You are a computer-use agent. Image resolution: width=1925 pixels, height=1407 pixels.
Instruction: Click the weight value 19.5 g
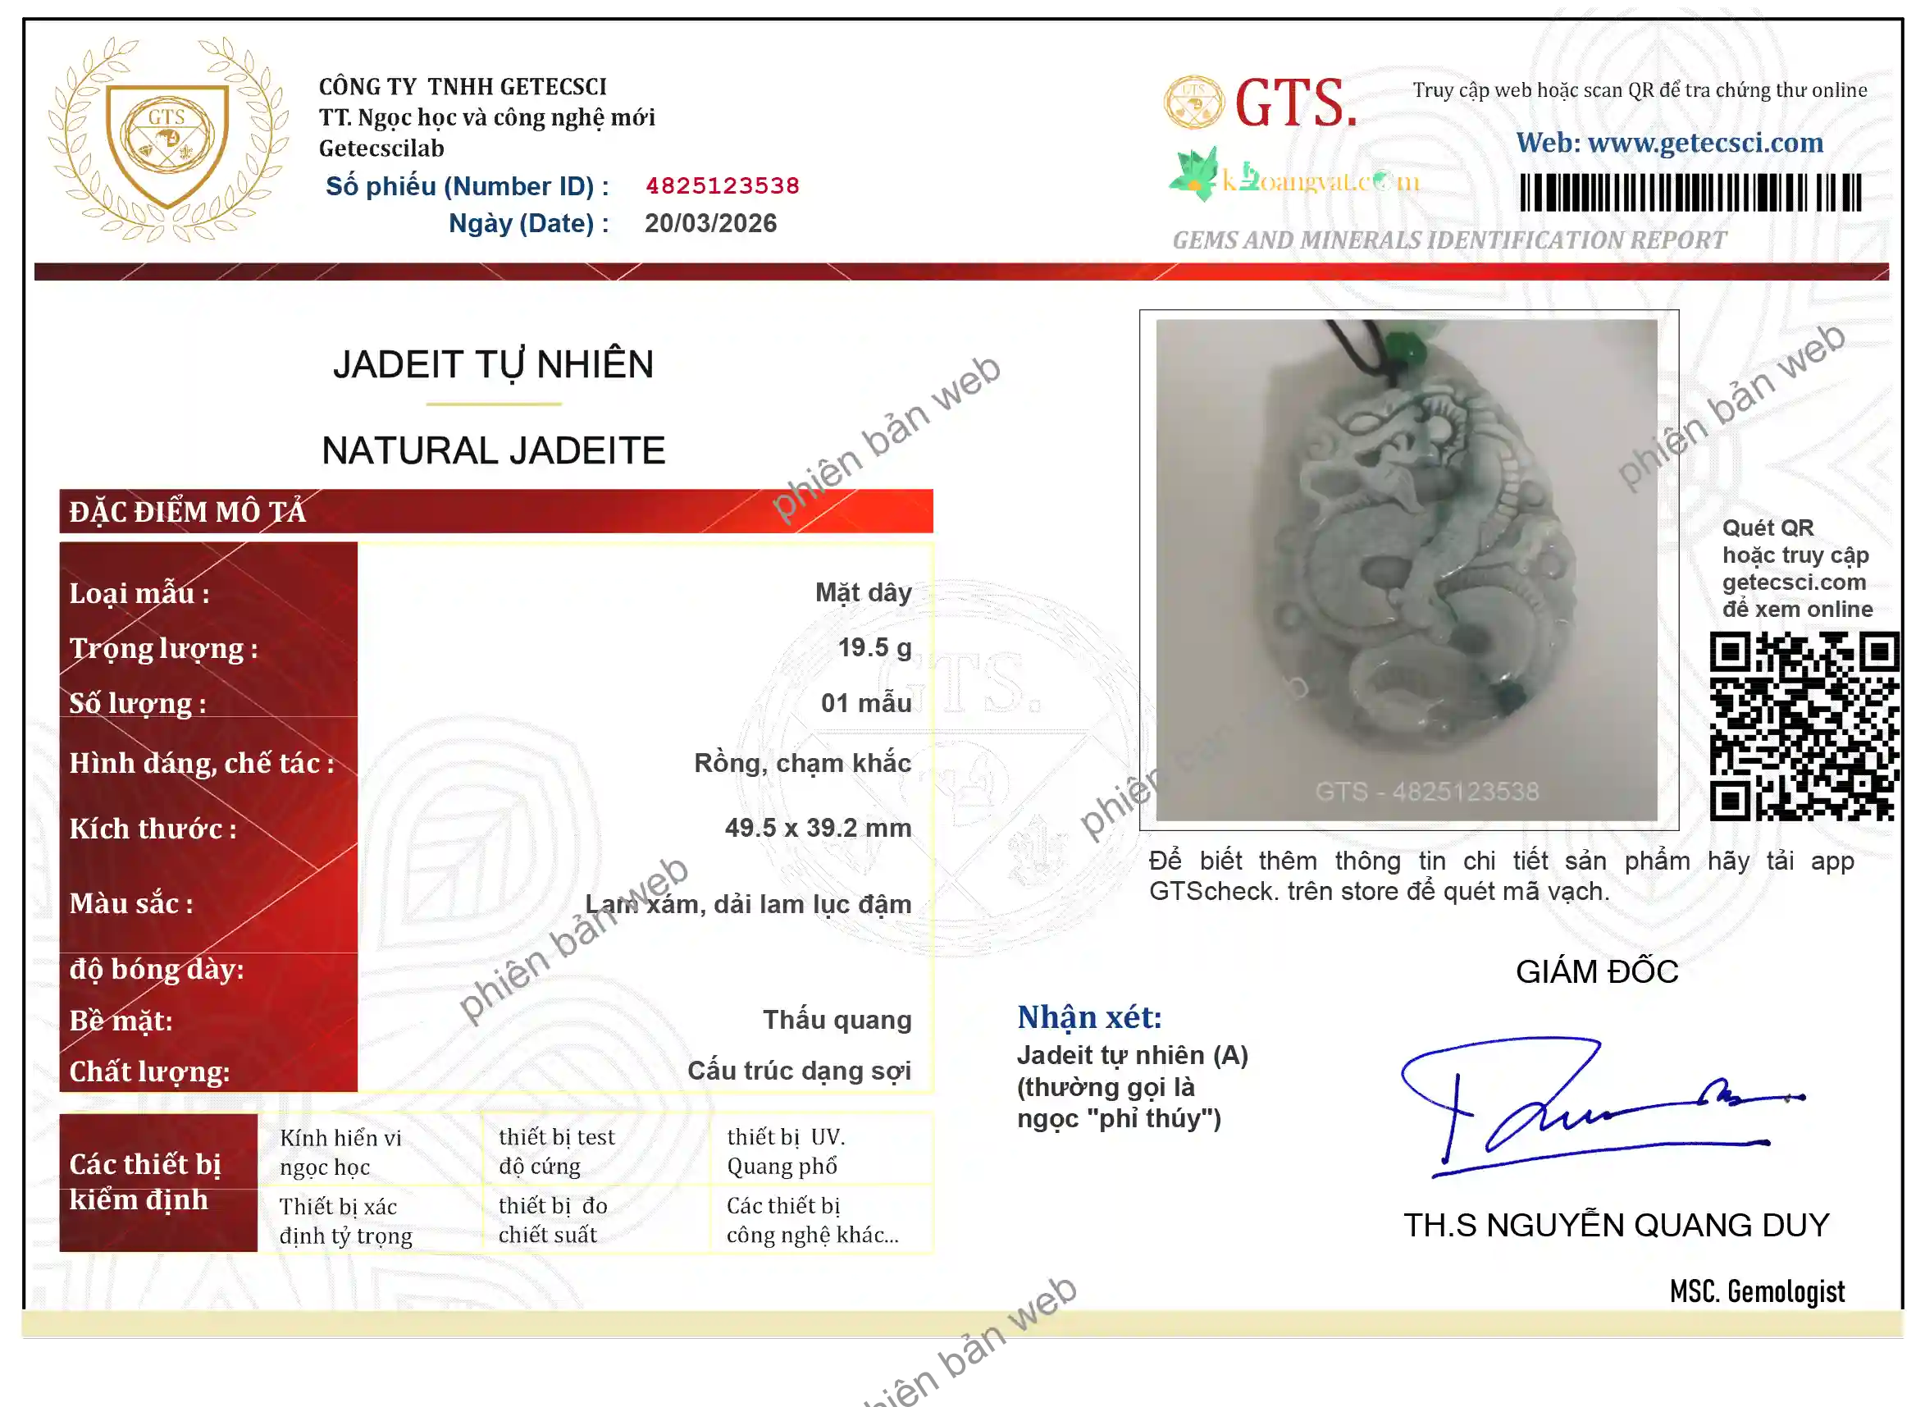[x=874, y=647]
